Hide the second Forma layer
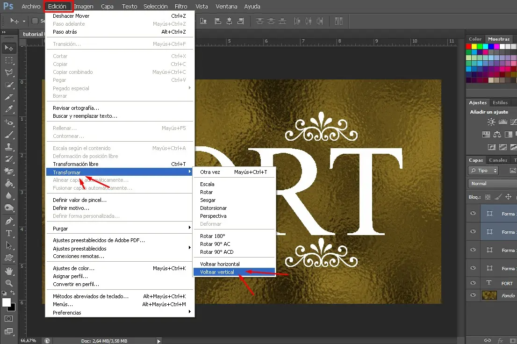Viewport: 517px width, 344px height. pos(473,231)
